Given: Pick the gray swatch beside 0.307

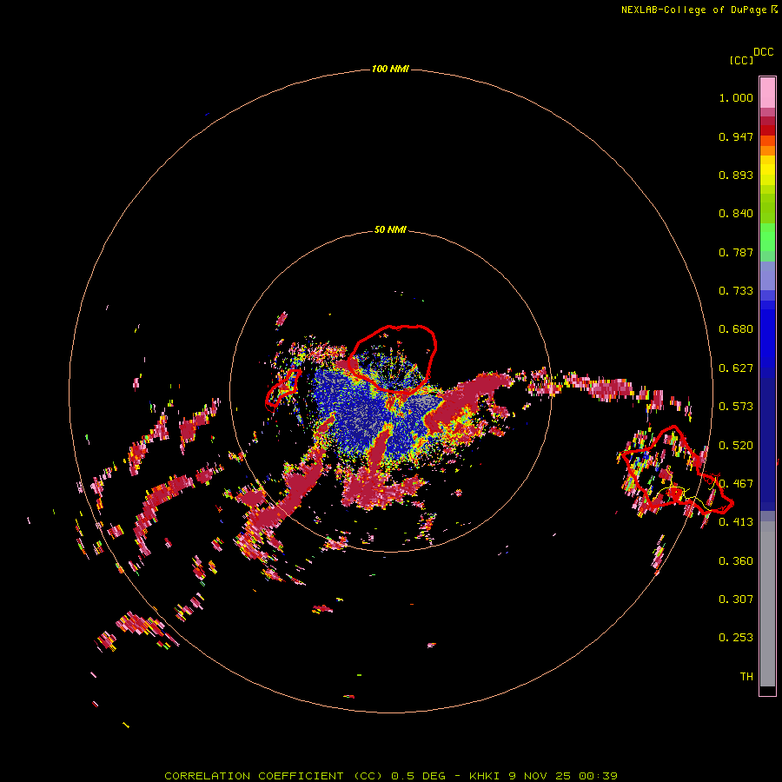Looking at the screenshot, I should (x=767, y=604).
